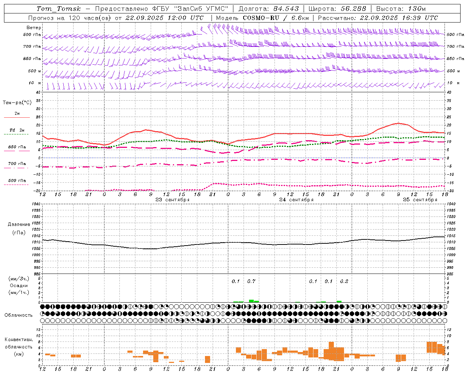Click the '25 сентября' date label
Viewport: 466px width, 372px height.
(x=420, y=200)
